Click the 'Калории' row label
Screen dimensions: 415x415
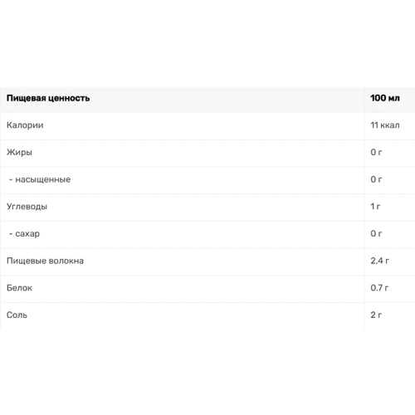pyautogui.click(x=25, y=125)
